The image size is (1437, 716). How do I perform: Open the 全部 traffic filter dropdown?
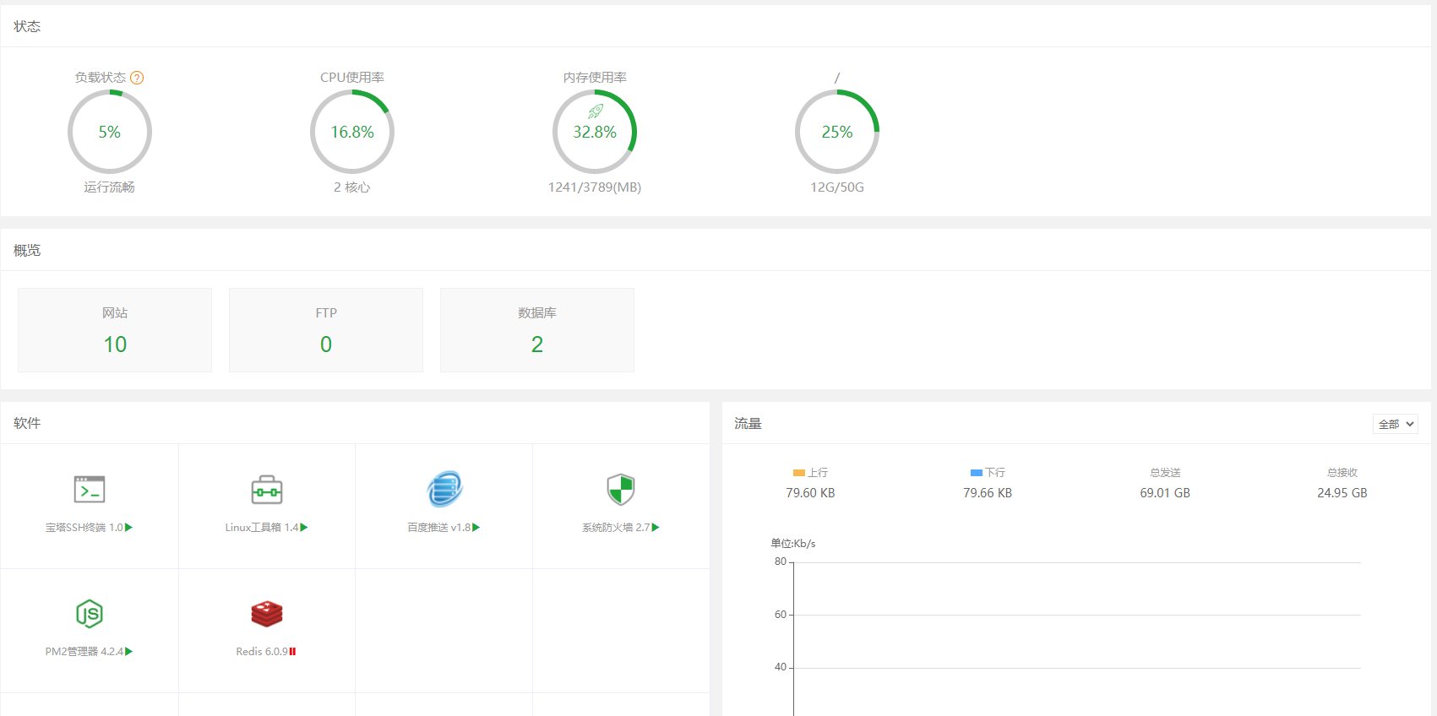tap(1396, 424)
